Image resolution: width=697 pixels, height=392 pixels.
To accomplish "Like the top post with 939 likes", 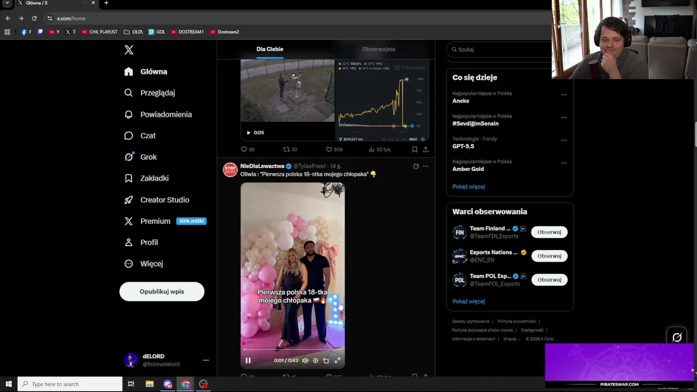I will [334, 149].
